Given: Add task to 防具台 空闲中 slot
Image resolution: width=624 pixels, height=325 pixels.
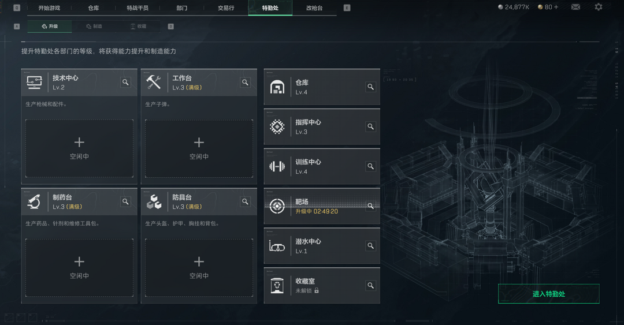Looking at the screenshot, I should (199, 268).
